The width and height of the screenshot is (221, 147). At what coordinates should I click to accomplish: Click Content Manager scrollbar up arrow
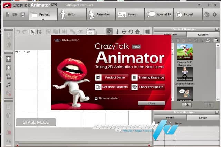tap(218, 45)
